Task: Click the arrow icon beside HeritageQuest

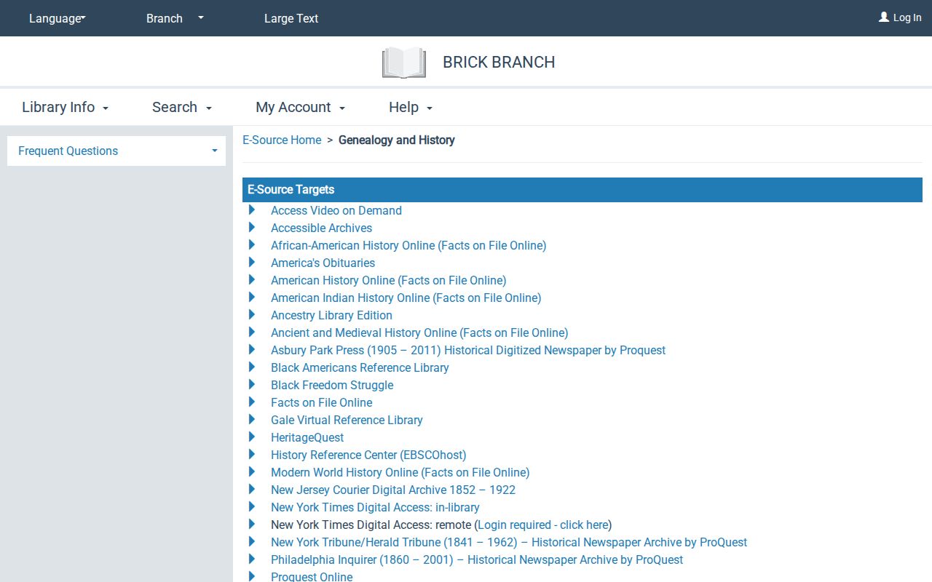Action: 252,436
